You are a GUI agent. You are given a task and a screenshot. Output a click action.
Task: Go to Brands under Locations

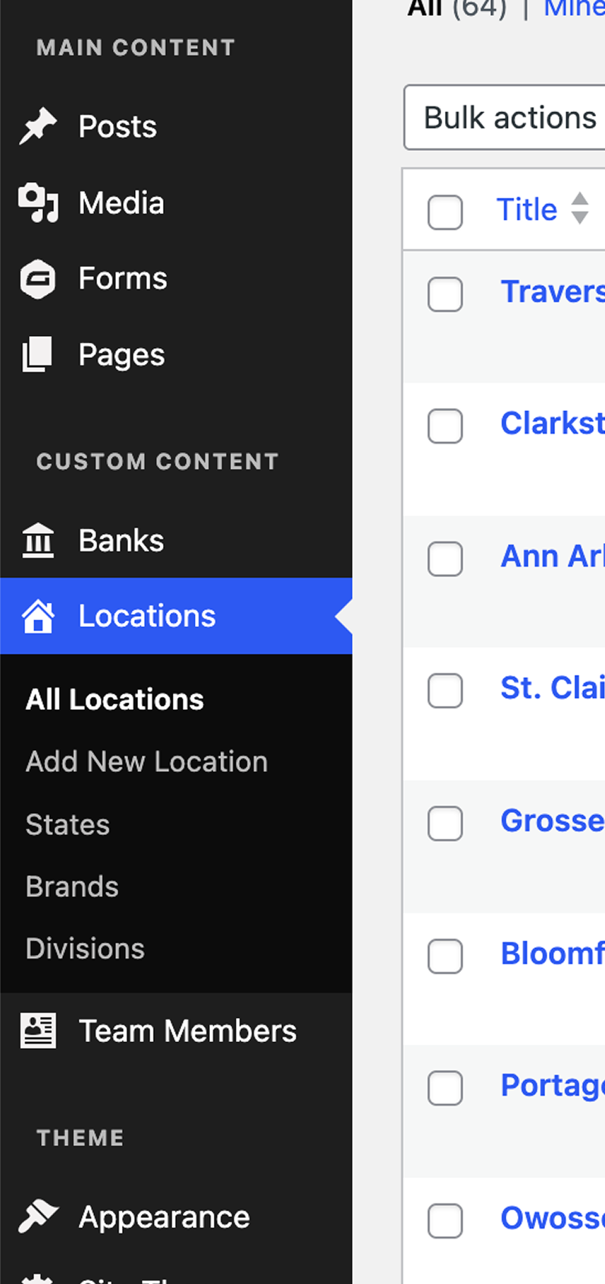pyautogui.click(x=72, y=887)
